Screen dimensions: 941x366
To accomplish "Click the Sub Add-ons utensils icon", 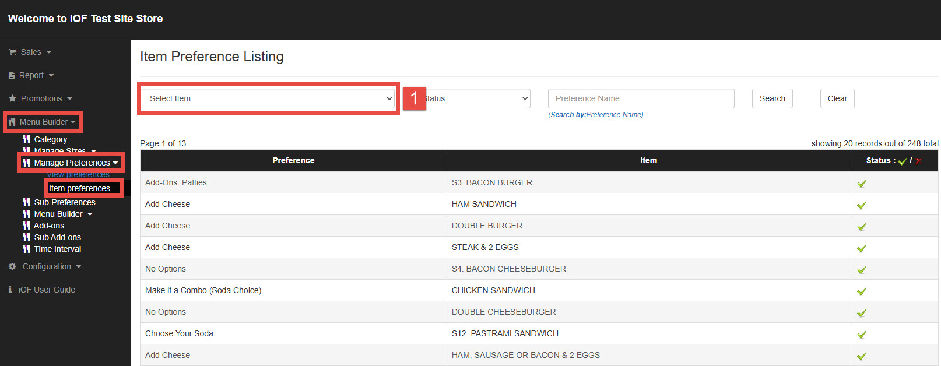I will click(x=26, y=237).
